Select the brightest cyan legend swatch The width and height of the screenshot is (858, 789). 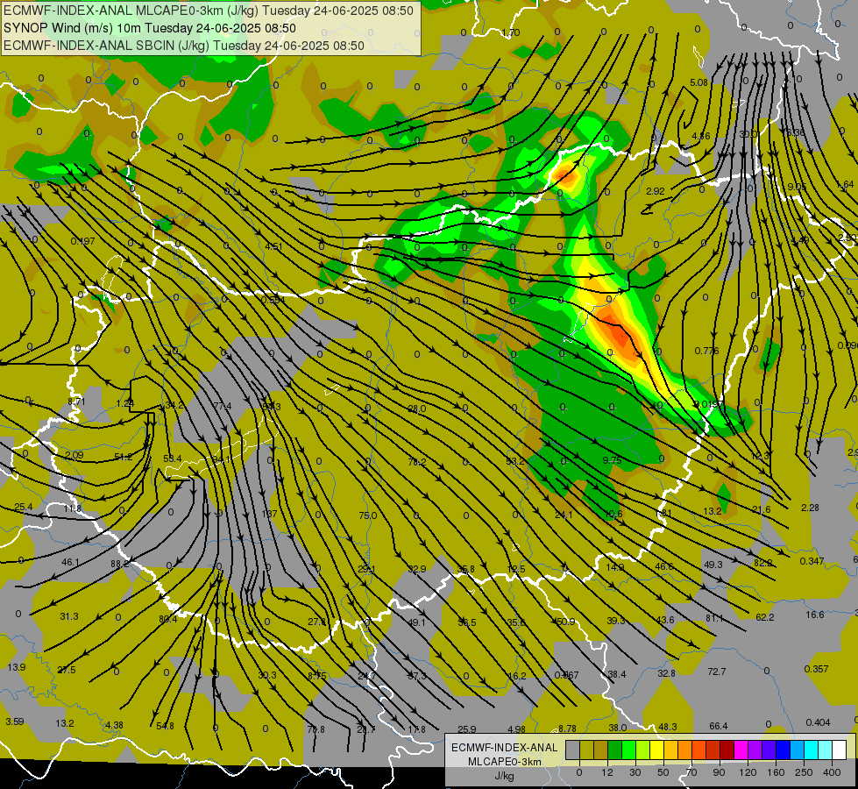click(x=811, y=750)
